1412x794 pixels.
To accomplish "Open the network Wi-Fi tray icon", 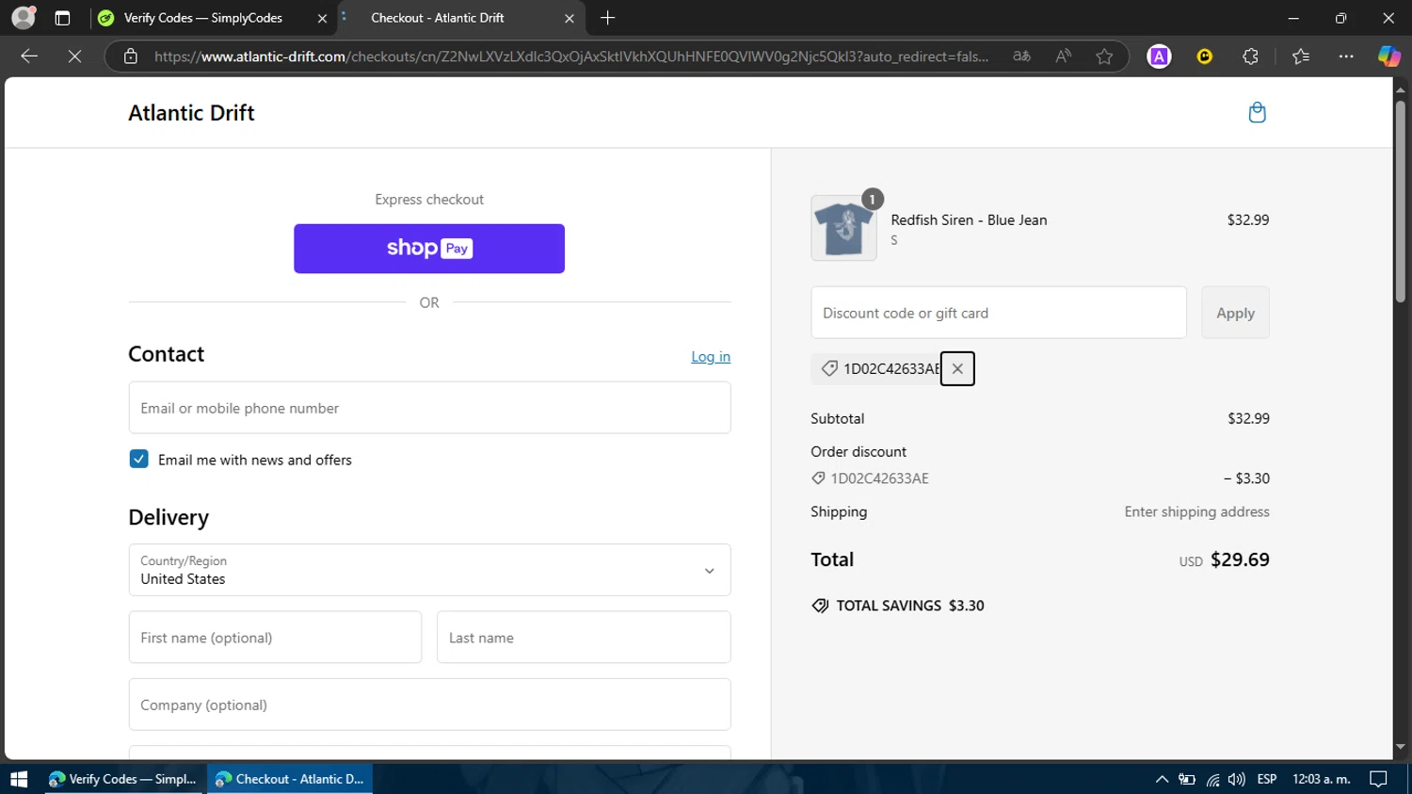I will [x=1212, y=779].
